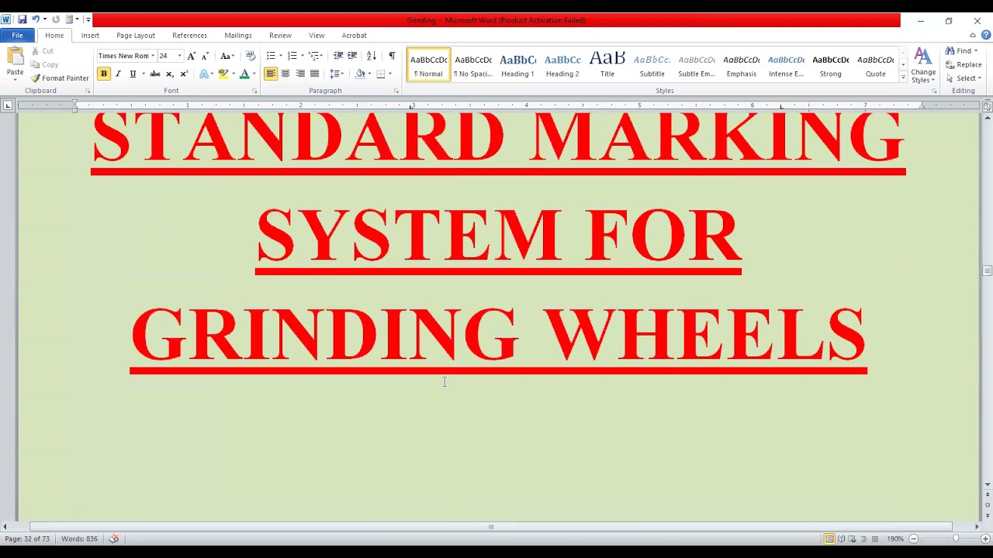This screenshot has height=558, width=993.
Task: Toggle Superscript formatting
Action: (x=184, y=74)
